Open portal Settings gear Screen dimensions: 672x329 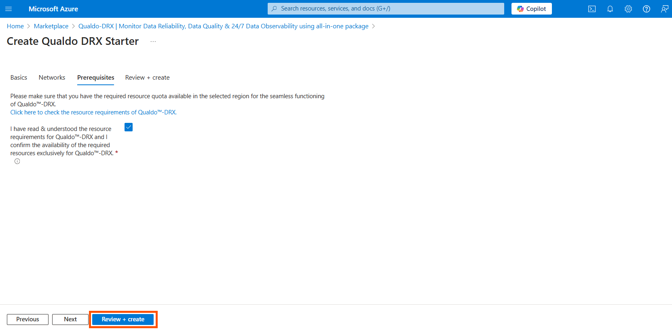click(628, 9)
